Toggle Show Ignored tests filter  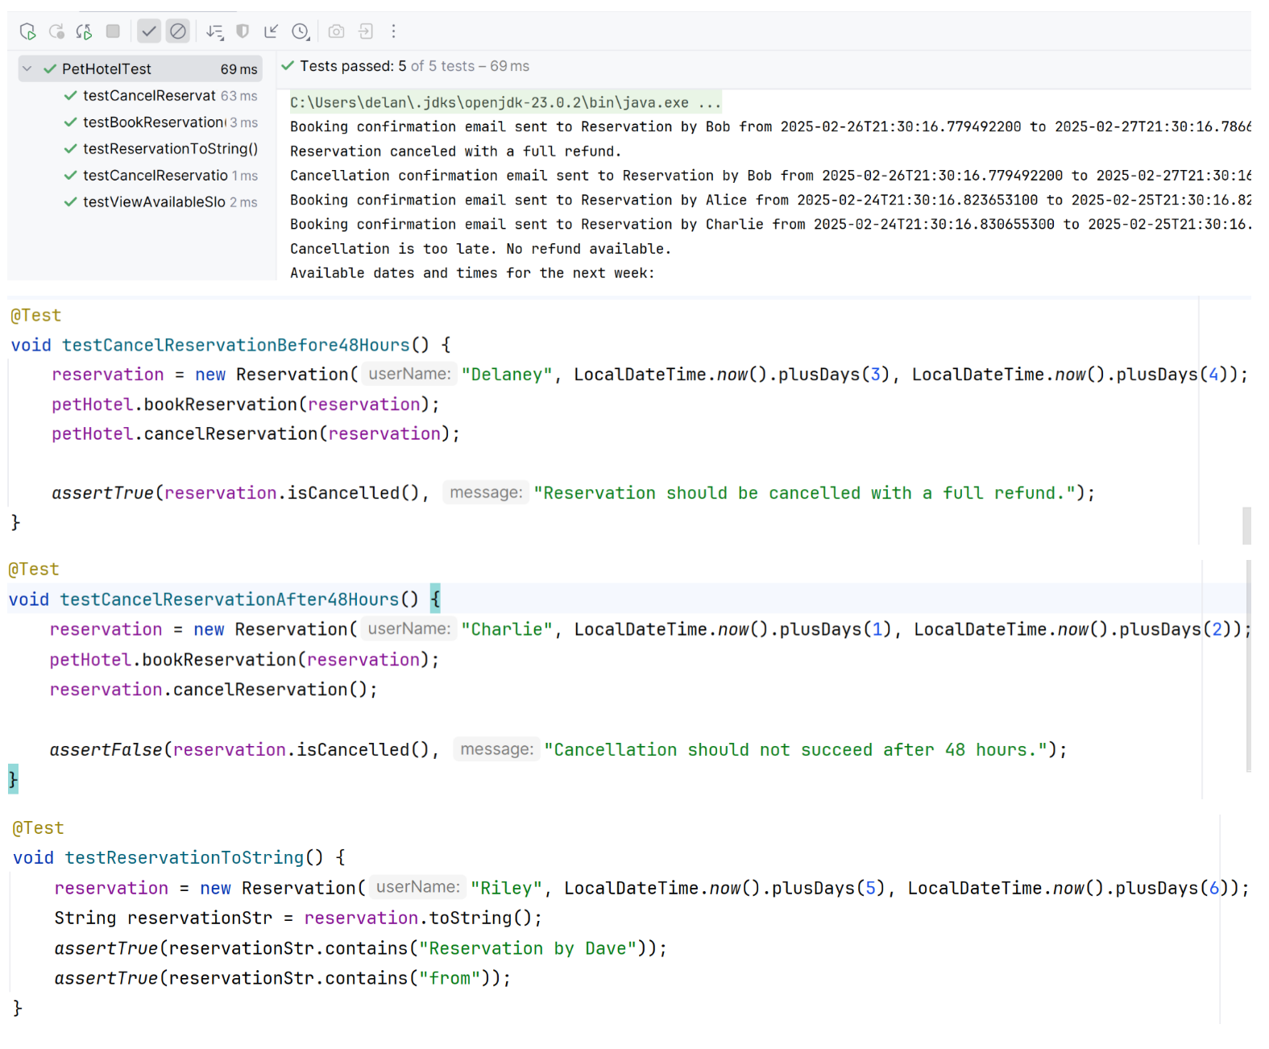178,31
